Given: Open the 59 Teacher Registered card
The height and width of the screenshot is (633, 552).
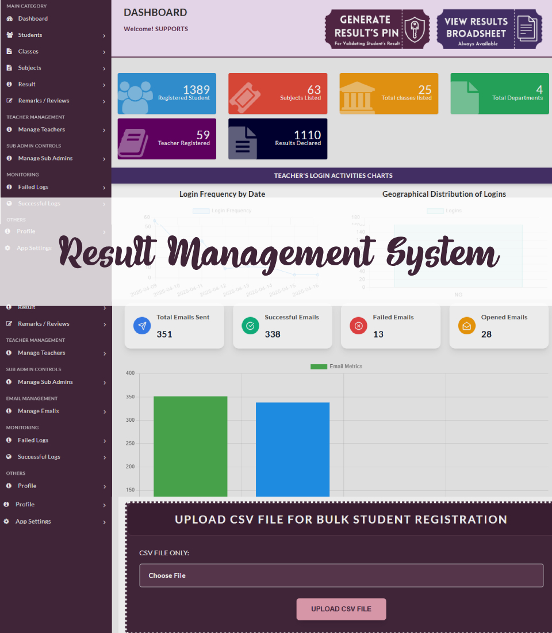Looking at the screenshot, I should [167, 139].
